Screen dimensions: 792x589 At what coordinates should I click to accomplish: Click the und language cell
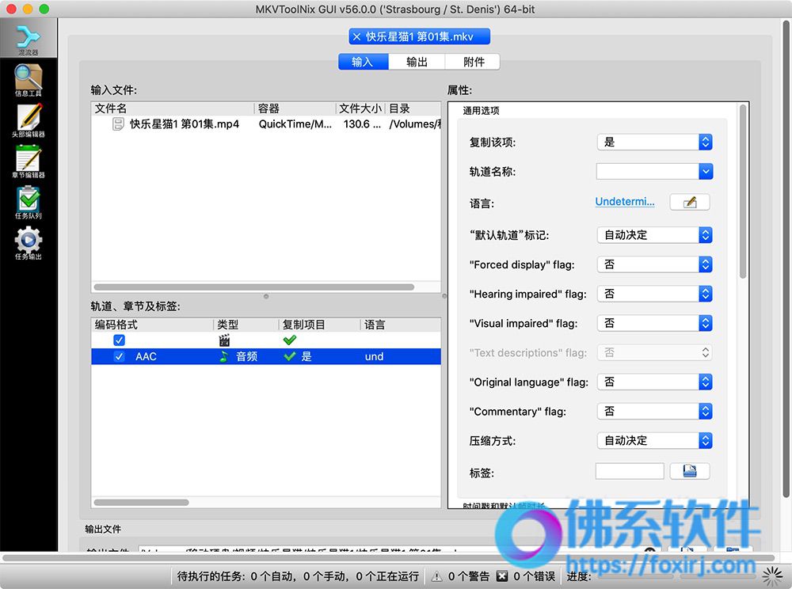(x=374, y=356)
